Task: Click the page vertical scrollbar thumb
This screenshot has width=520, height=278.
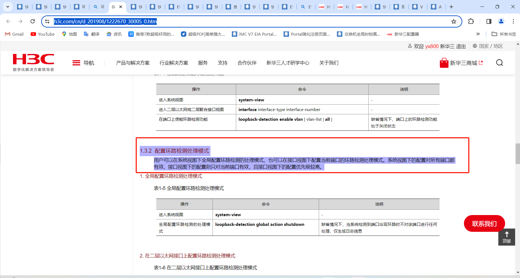Action: (x=518, y=153)
